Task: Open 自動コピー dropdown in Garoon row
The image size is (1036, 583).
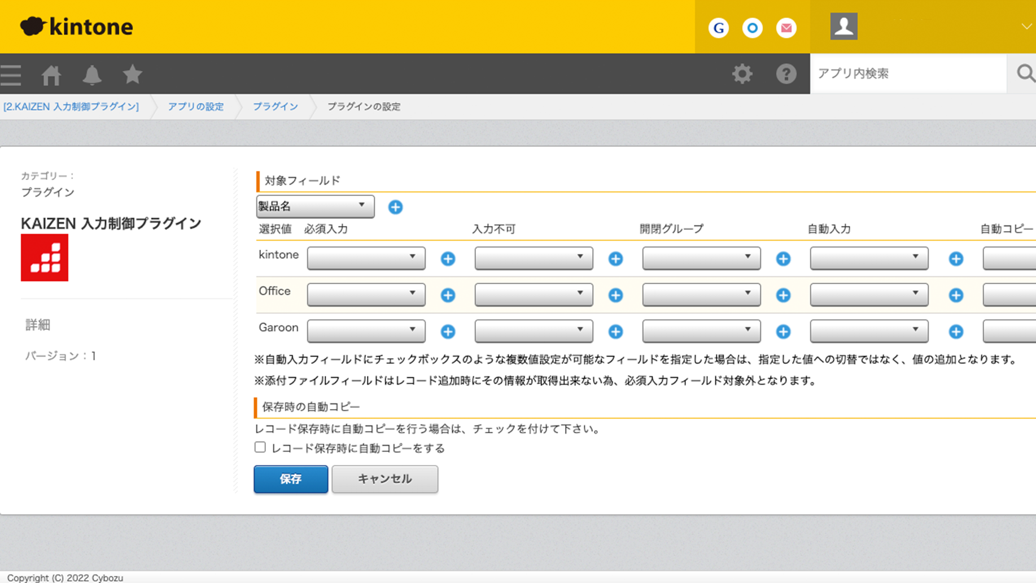Action: (1009, 331)
